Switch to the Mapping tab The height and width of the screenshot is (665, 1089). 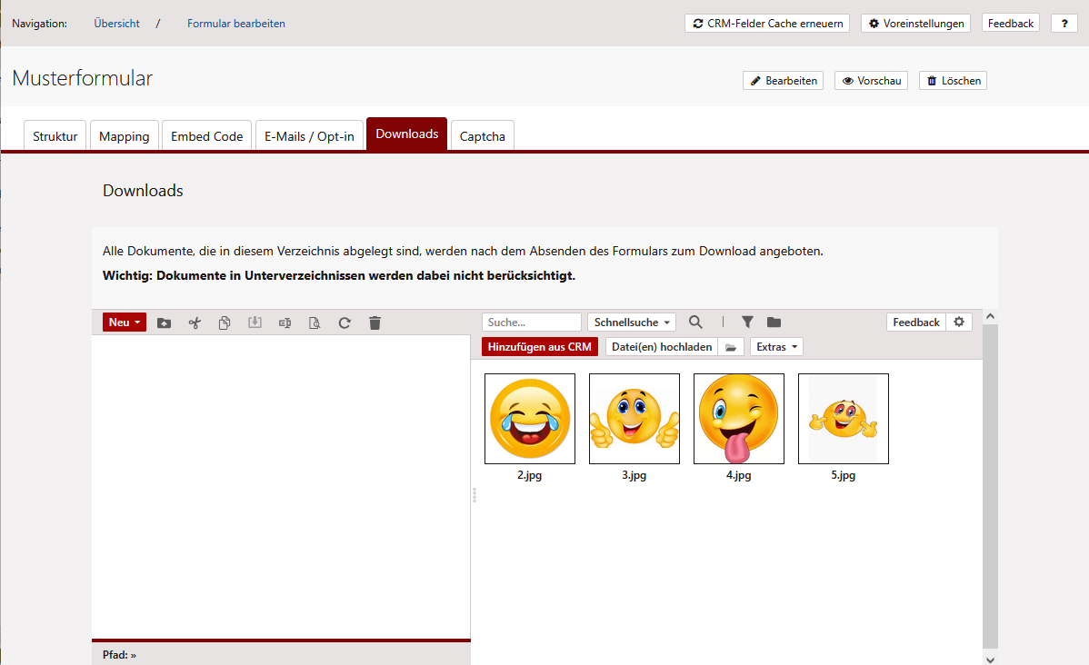(124, 136)
